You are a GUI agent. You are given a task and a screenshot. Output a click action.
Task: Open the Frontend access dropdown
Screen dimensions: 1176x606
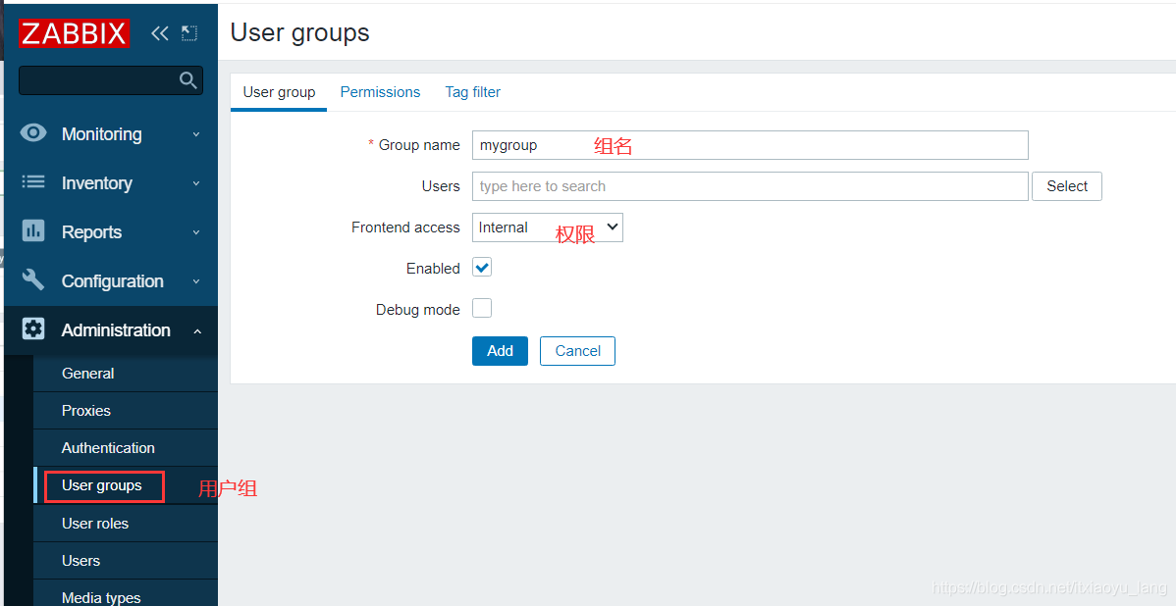click(547, 227)
